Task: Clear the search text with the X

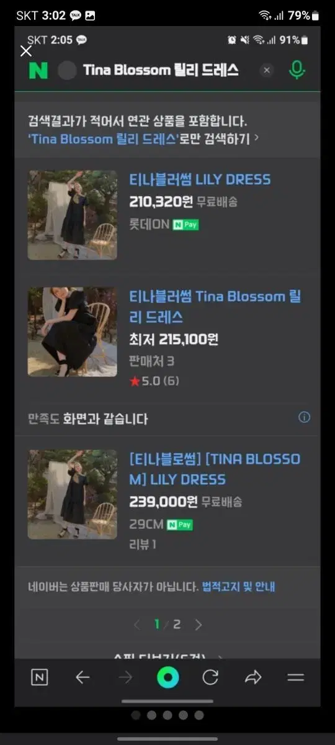Action: [267, 70]
